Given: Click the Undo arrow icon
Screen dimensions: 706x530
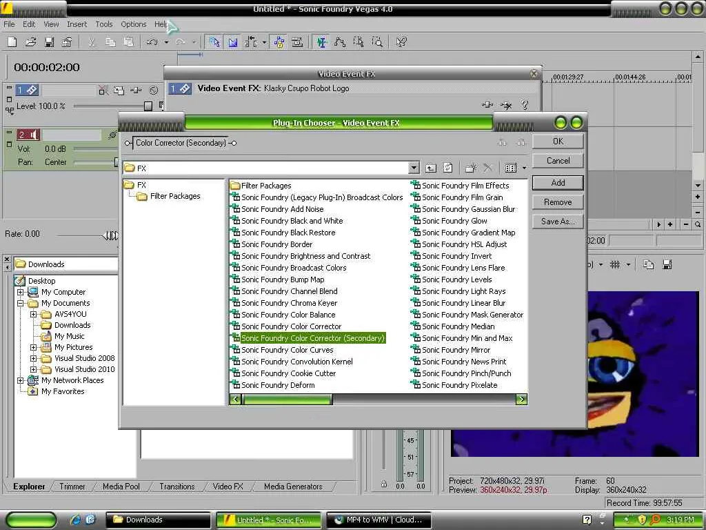Looking at the screenshot, I should click(152, 42).
